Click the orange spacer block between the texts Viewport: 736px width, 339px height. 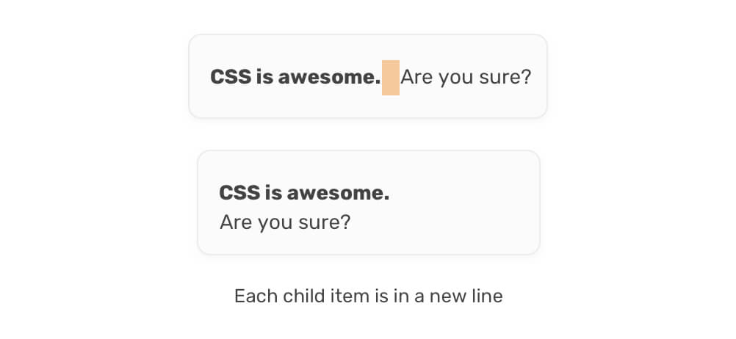(391, 78)
